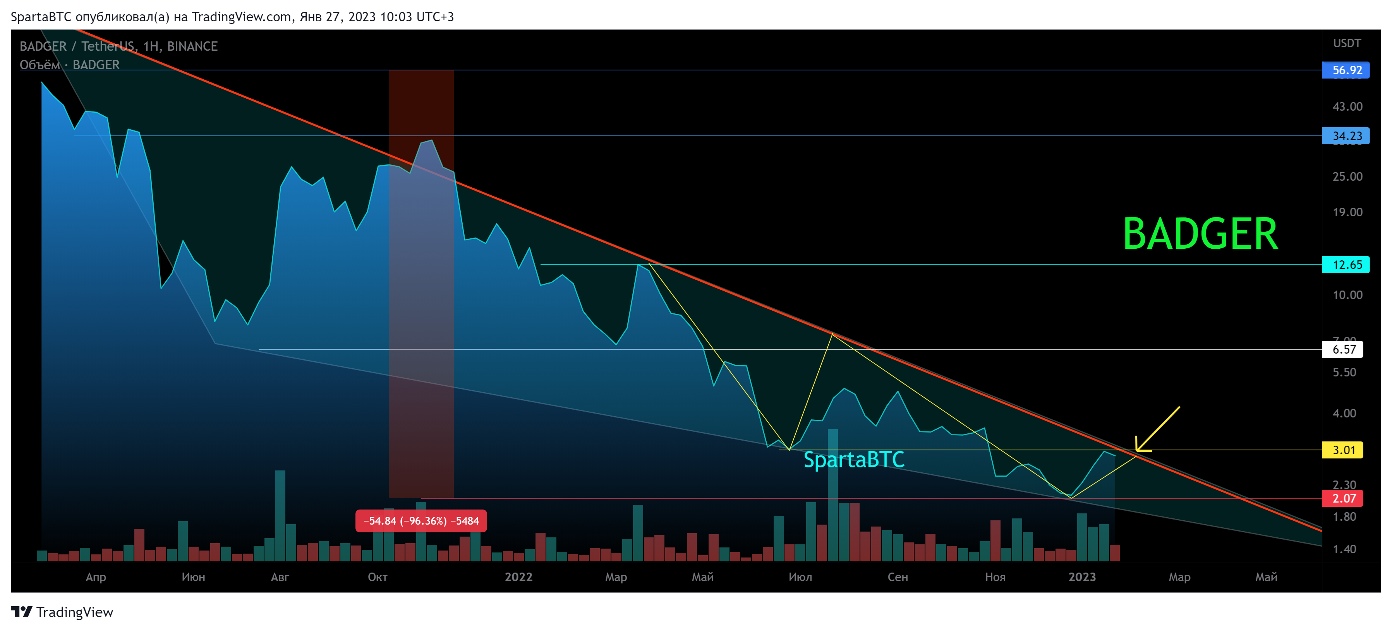
Task: Click the Объём · BADGER indicator label
Action: click(x=69, y=65)
